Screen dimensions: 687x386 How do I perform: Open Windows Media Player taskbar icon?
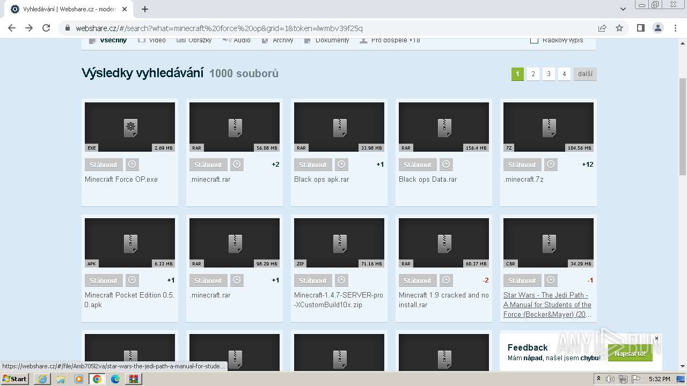pos(79,378)
